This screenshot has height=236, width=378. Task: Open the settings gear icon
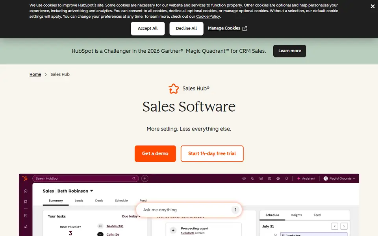point(278,179)
